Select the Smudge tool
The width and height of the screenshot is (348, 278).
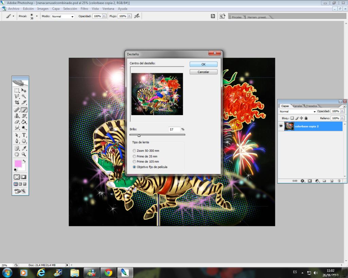[x=17, y=128]
